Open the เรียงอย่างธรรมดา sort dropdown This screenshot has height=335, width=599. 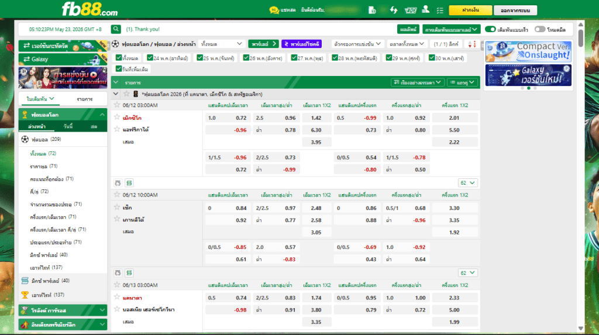pos(417,82)
